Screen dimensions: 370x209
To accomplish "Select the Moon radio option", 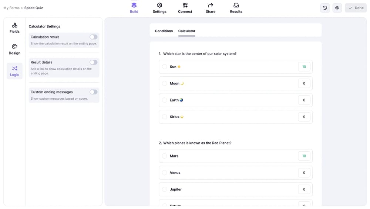I will pyautogui.click(x=165, y=83).
